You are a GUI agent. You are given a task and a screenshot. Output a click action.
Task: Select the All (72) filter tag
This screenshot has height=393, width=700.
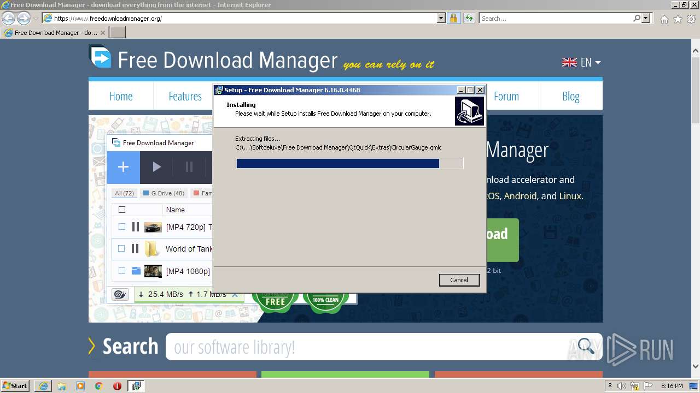tap(125, 193)
